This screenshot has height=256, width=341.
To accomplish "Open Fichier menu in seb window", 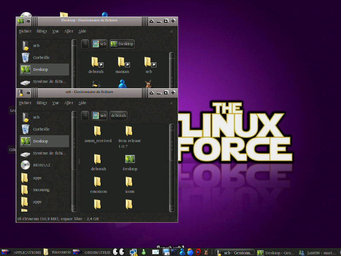I will coord(25,103).
